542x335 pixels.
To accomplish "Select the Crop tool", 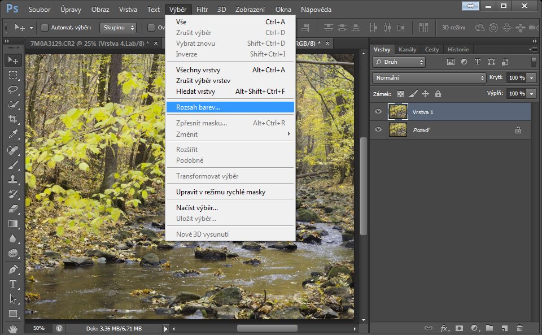I will click(x=13, y=119).
